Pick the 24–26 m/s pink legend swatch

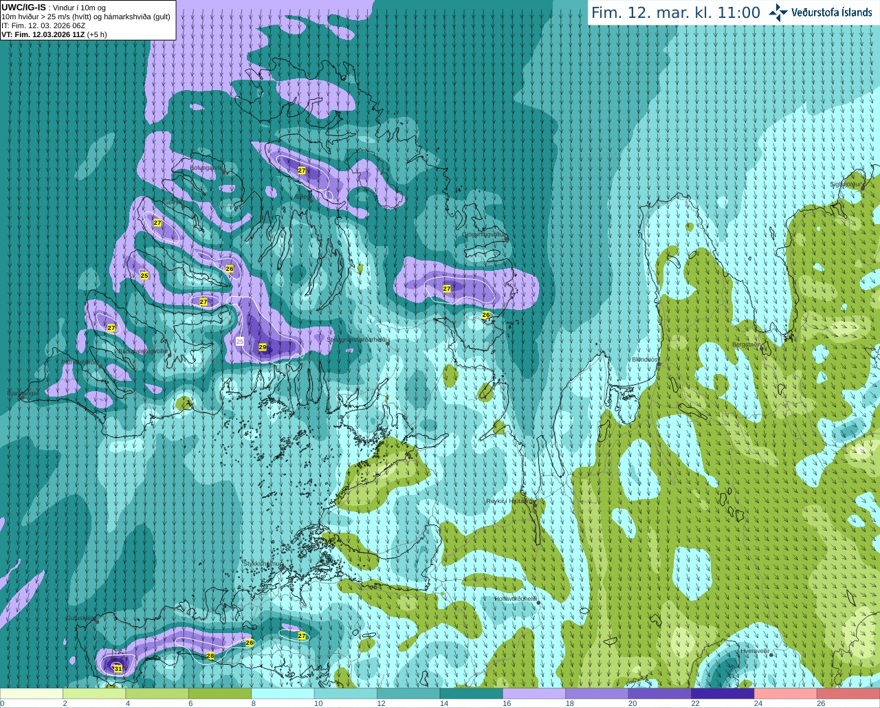click(x=786, y=694)
